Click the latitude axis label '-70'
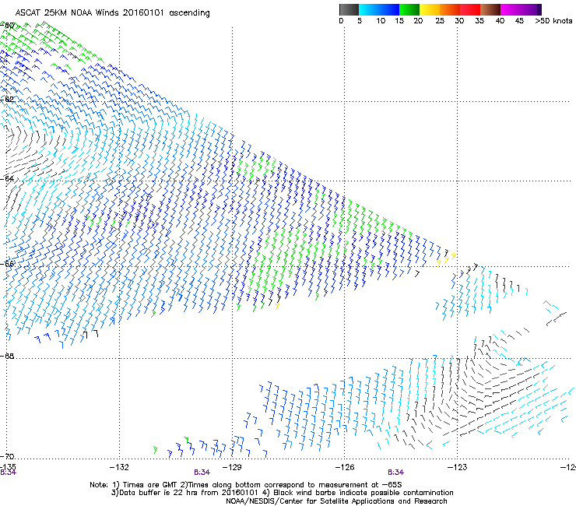576x506 pixels. coord(7,456)
